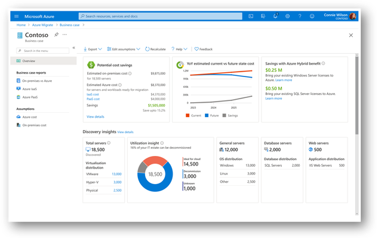
Task: Click Learn more for Windows Server licenses
Action: coord(284,80)
